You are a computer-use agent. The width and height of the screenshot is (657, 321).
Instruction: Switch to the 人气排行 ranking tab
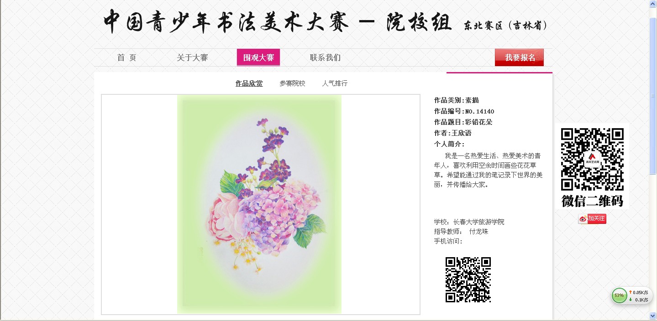335,83
